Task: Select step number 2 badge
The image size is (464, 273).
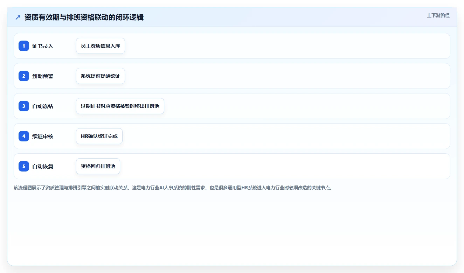Action: (x=24, y=76)
